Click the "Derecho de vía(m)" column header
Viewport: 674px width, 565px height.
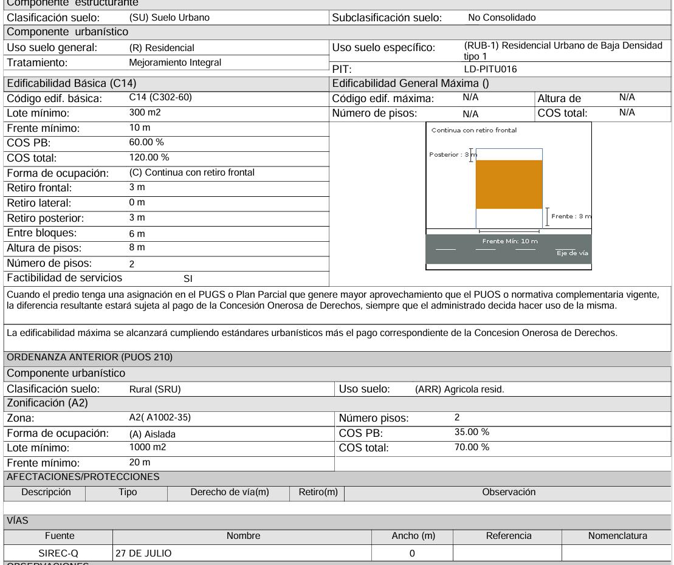[230, 492]
